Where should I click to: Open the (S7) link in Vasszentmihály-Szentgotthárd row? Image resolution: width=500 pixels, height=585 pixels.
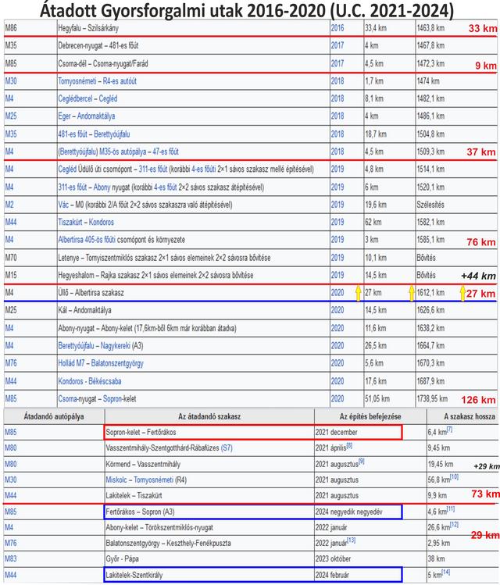click(227, 448)
